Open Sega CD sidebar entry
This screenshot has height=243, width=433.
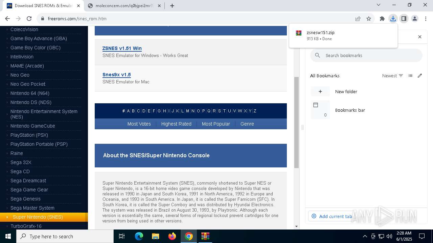coord(20,171)
